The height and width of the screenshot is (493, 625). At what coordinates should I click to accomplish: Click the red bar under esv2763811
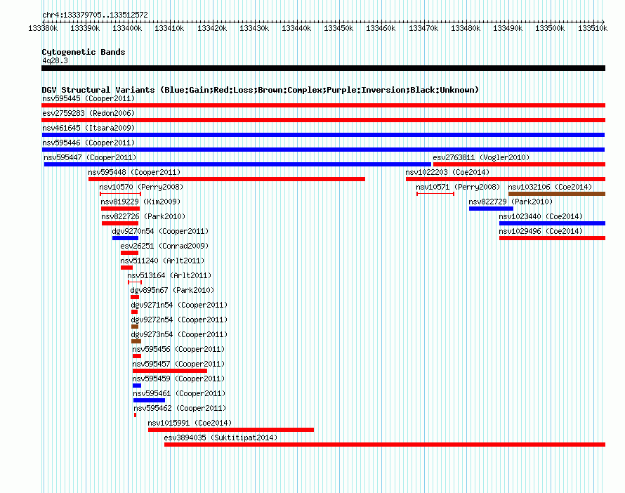tap(520, 164)
